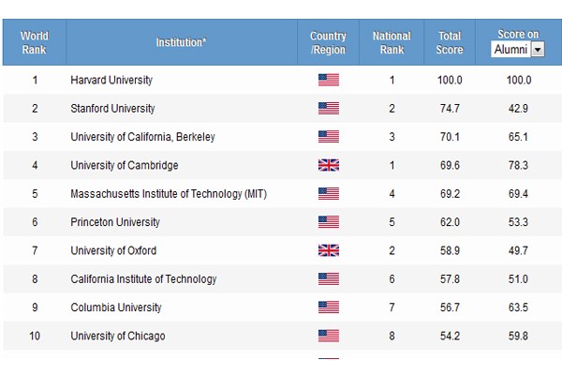Select California Institute of Technology
This screenshot has width=562, height=375.
(x=143, y=278)
